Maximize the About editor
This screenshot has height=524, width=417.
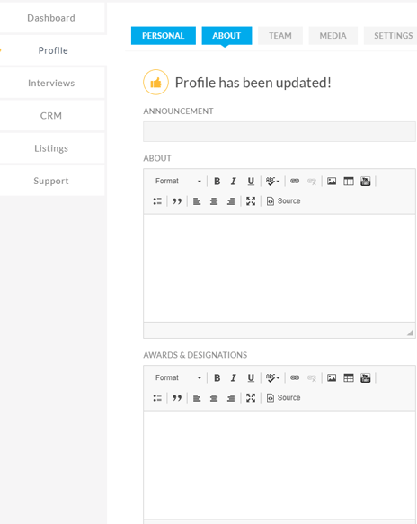251,201
